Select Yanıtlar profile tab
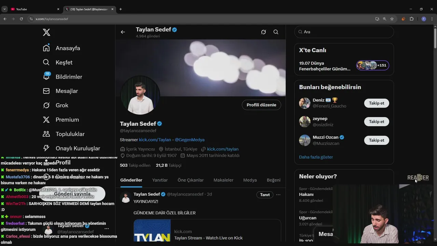 [160, 180]
